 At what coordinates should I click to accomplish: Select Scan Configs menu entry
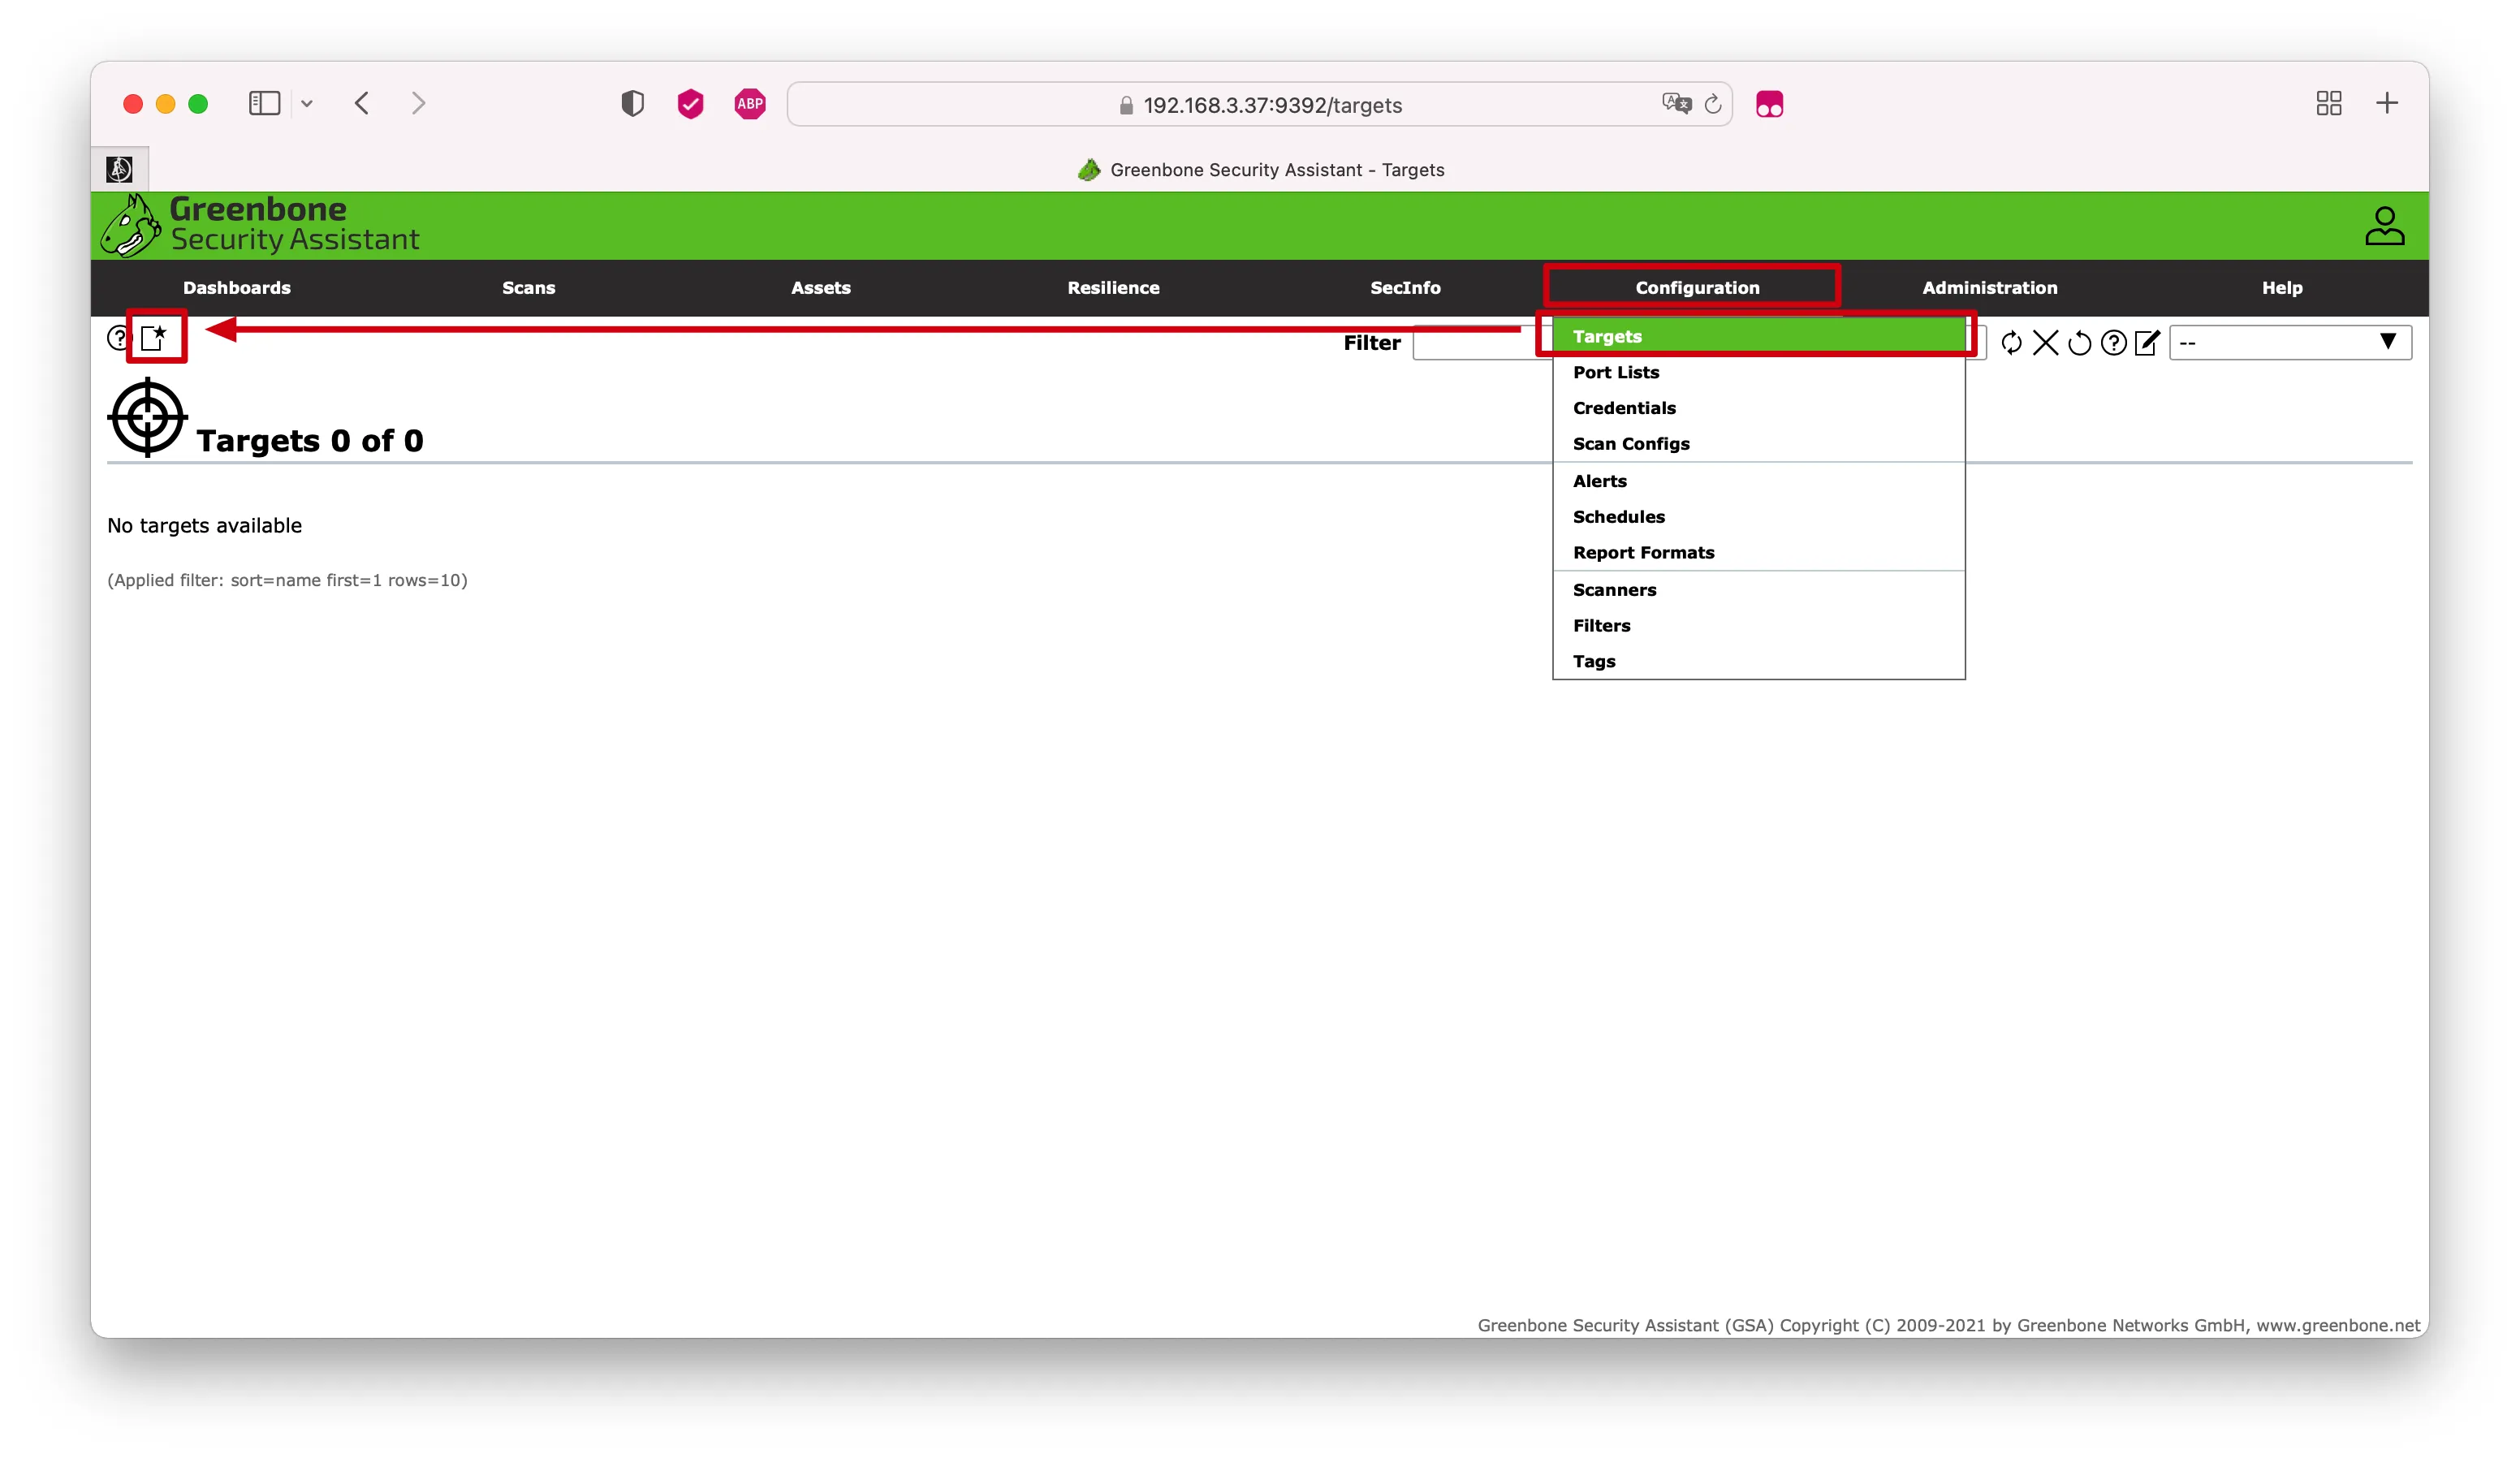pos(1630,444)
